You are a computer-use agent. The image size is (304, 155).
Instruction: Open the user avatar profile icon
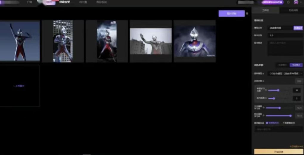[x=296, y=2]
